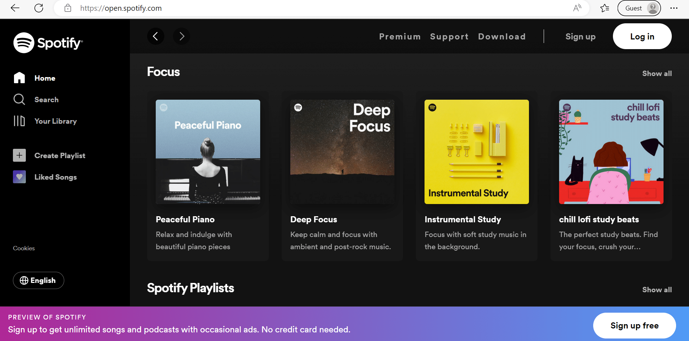Open browser favorites star icon

point(605,8)
